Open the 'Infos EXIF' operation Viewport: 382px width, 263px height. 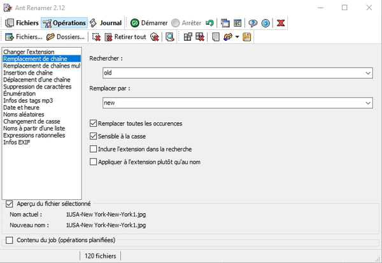coord(41,142)
